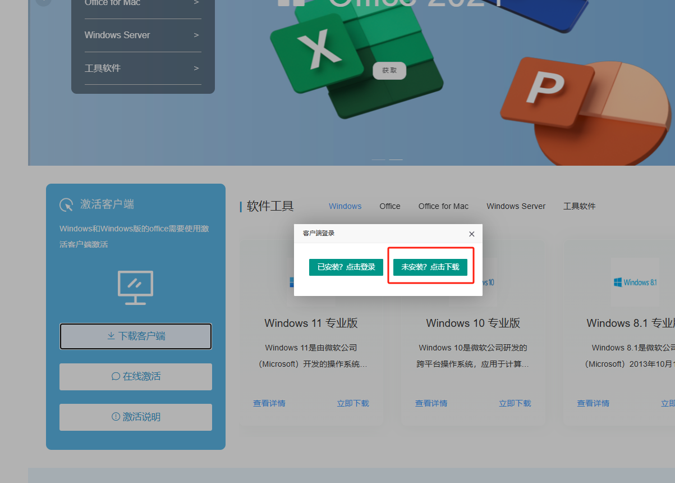This screenshot has height=483, width=675.
Task: Click the text 'Windows和Windows版的office需要使用激活客户端激活'
Action: pyautogui.click(x=135, y=236)
